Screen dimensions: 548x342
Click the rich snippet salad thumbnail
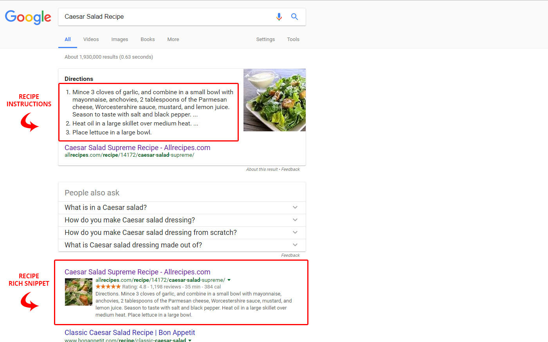pos(79,292)
